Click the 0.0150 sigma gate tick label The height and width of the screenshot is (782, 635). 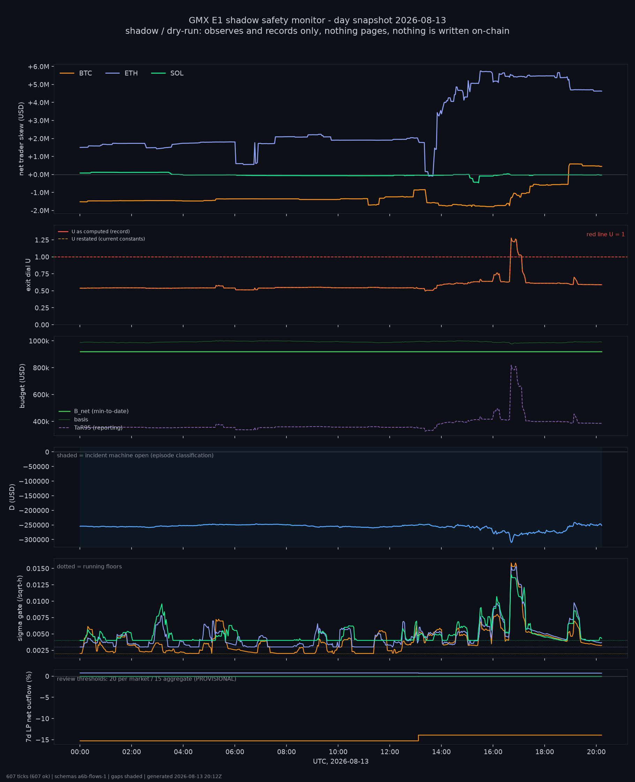point(38,569)
